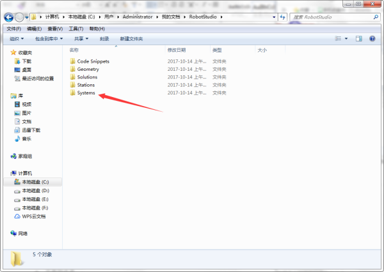Expand the 共享 dropdown in toolbar

pos(81,39)
